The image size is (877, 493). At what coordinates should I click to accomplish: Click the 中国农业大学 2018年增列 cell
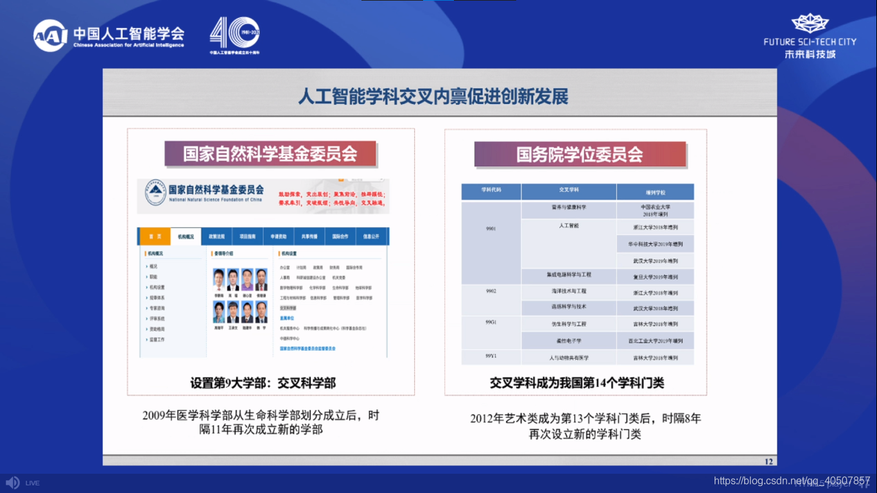pyautogui.click(x=656, y=211)
